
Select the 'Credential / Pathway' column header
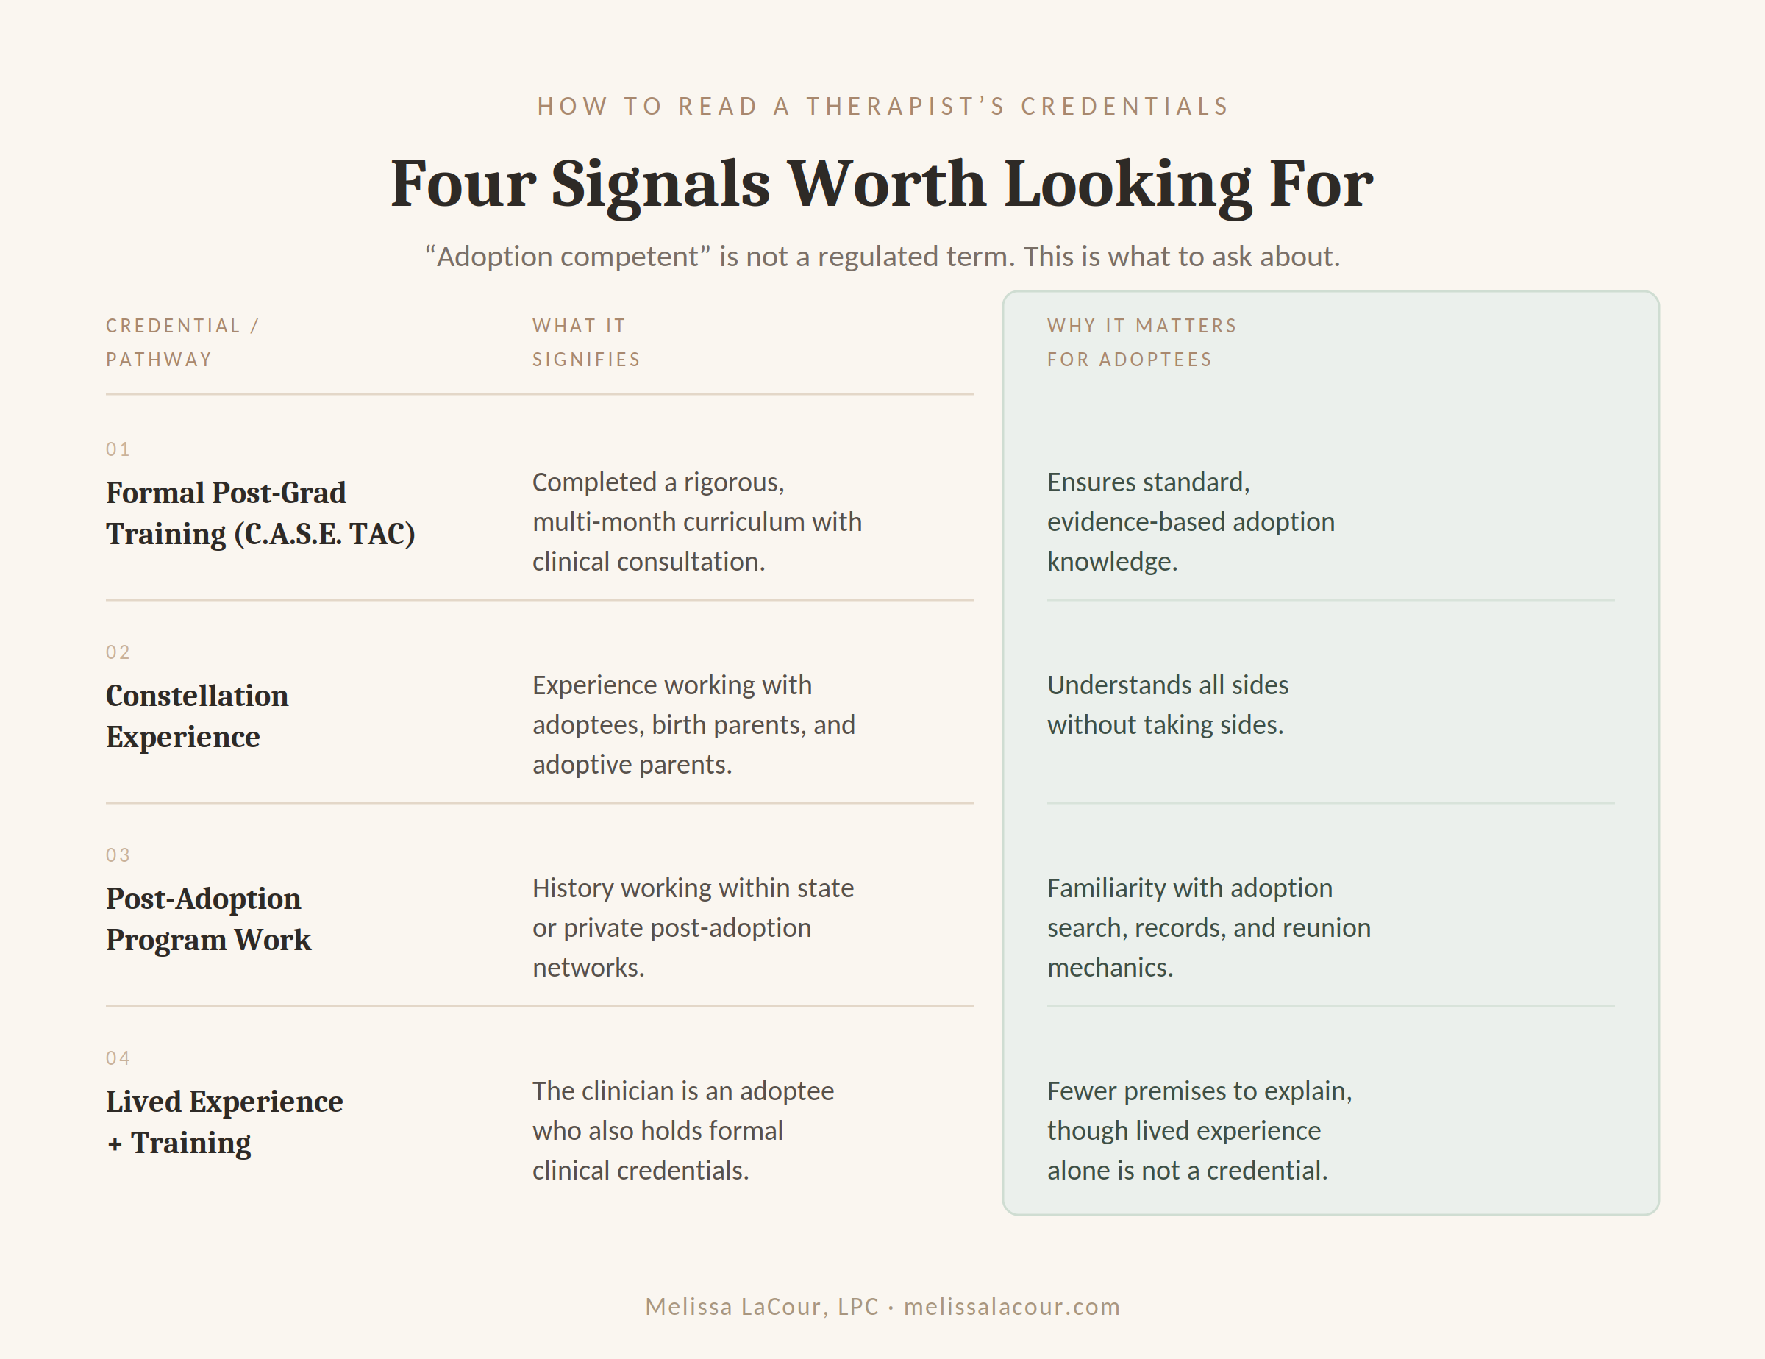[182, 343]
